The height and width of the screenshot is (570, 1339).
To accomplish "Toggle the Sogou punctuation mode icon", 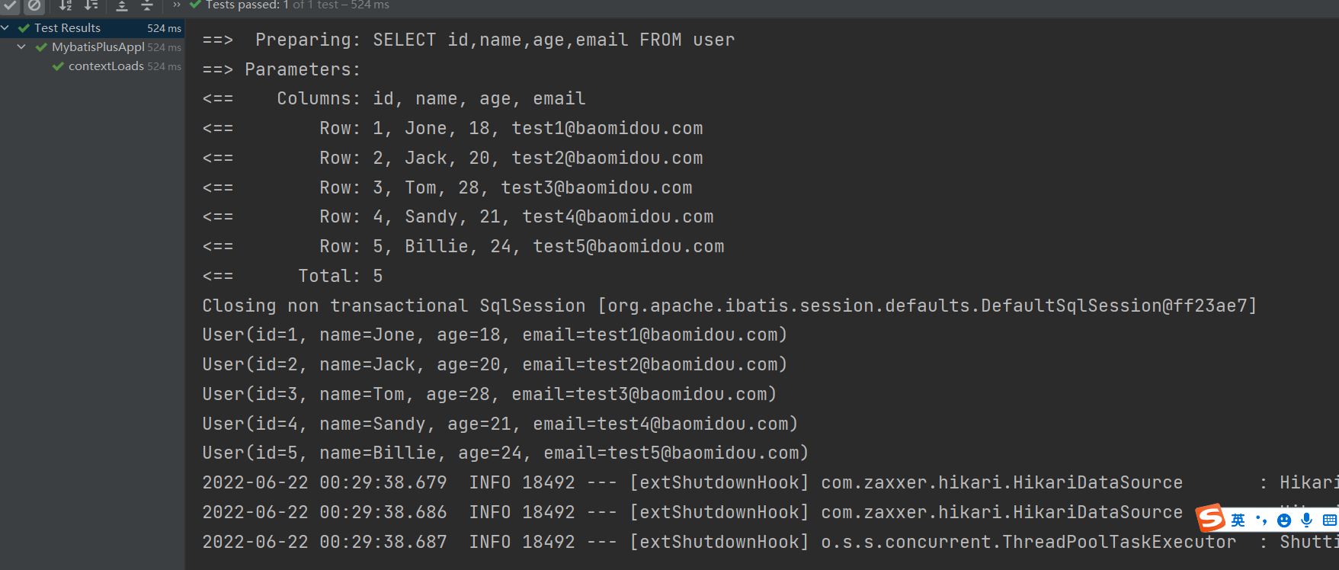I will tap(1261, 520).
